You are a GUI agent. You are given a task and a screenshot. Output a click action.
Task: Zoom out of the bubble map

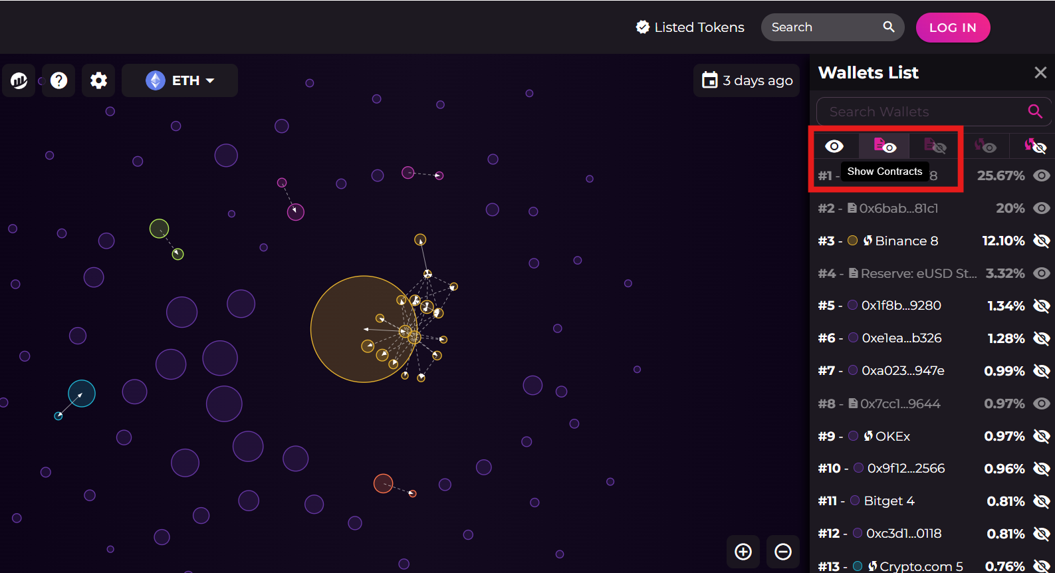coord(783,552)
